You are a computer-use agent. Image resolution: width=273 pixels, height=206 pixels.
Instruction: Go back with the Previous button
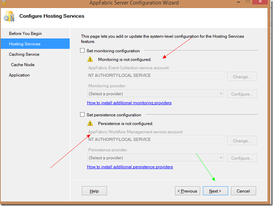pos(188,191)
